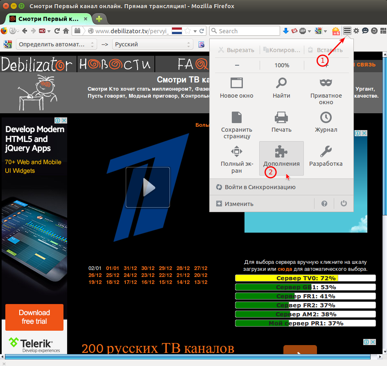Click the red mail pocket icon

tap(294, 31)
